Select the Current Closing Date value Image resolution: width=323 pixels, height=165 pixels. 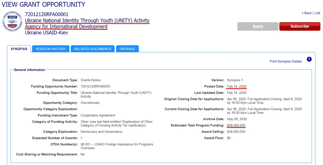pos(264,111)
